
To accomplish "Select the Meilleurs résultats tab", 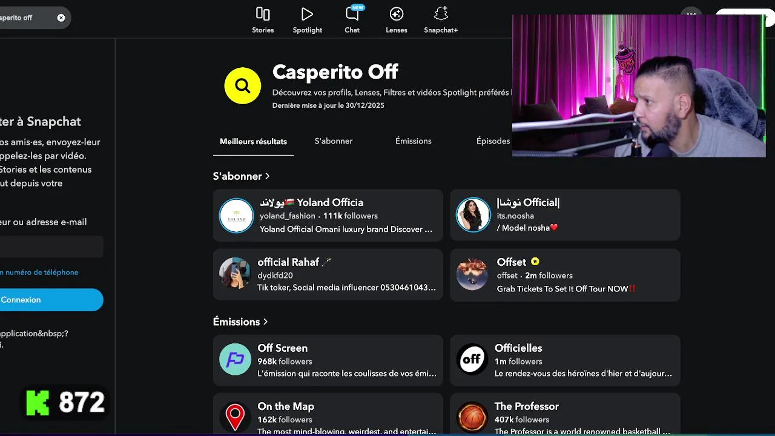I will tap(253, 141).
